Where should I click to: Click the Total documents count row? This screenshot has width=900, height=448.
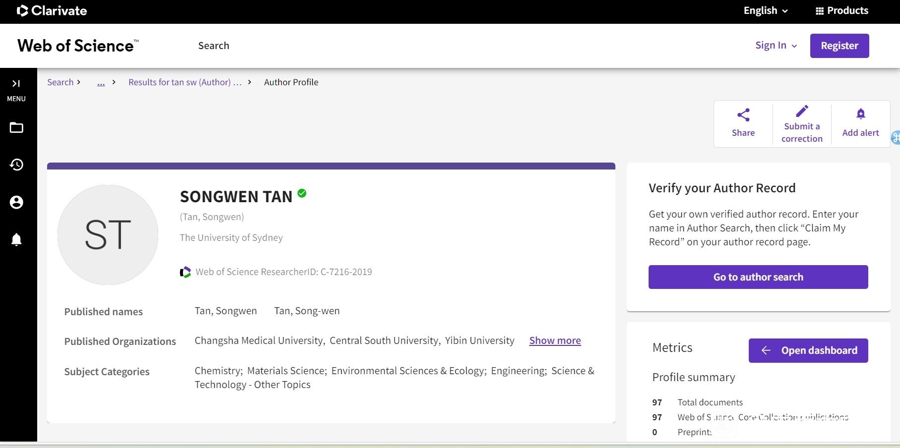click(x=698, y=402)
